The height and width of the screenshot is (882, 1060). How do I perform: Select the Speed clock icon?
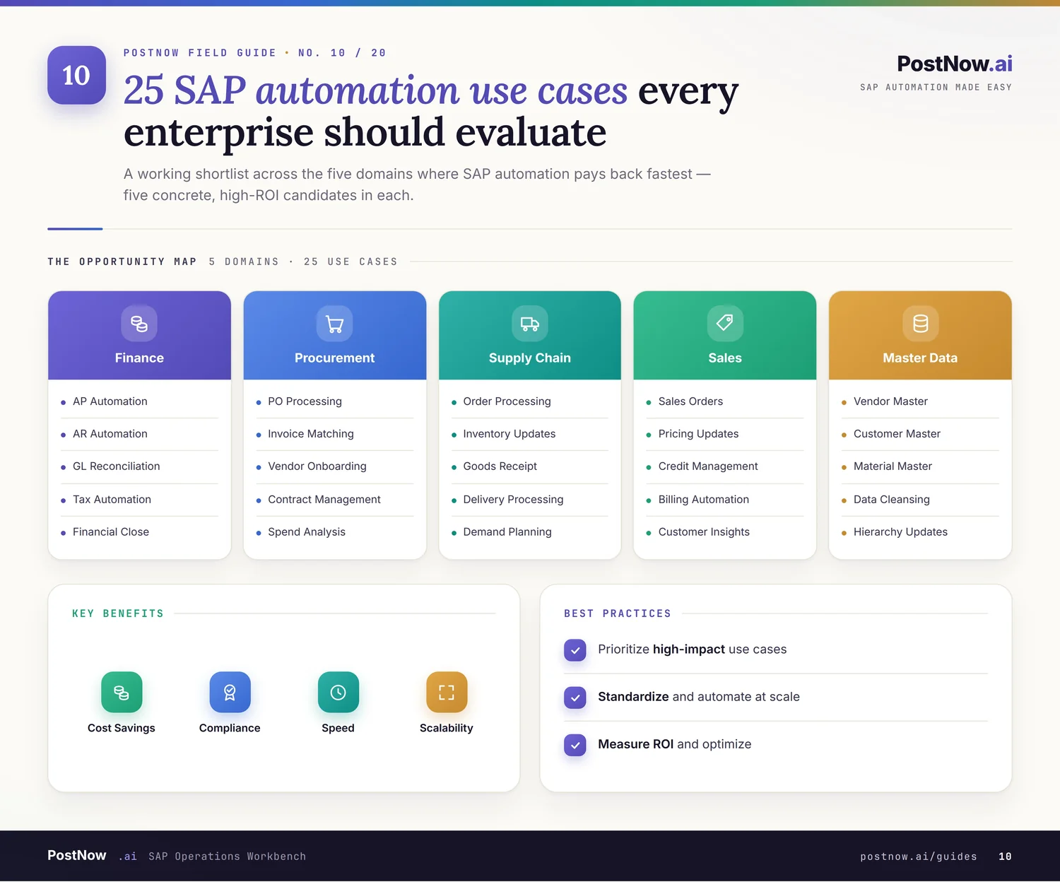pos(338,692)
